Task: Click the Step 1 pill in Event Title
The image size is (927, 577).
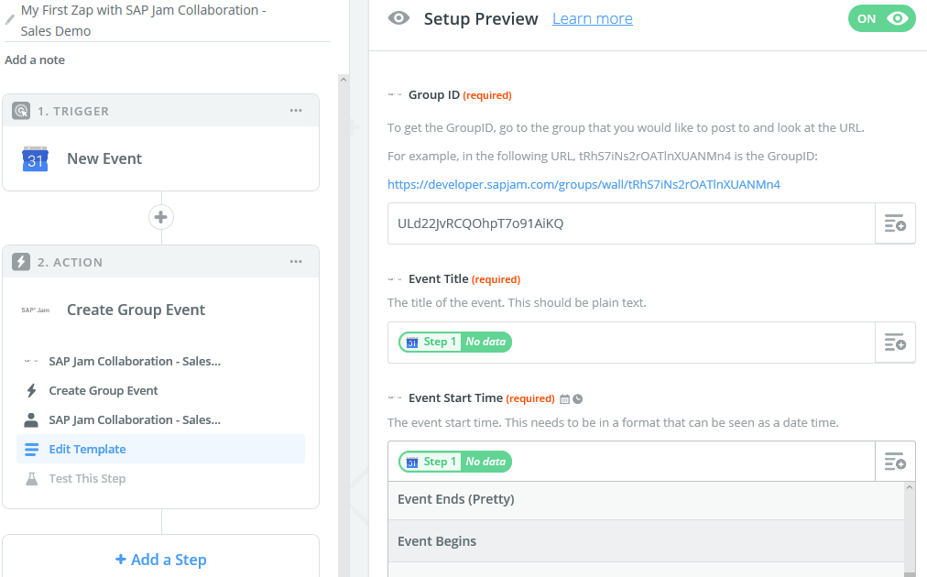Action: click(455, 342)
